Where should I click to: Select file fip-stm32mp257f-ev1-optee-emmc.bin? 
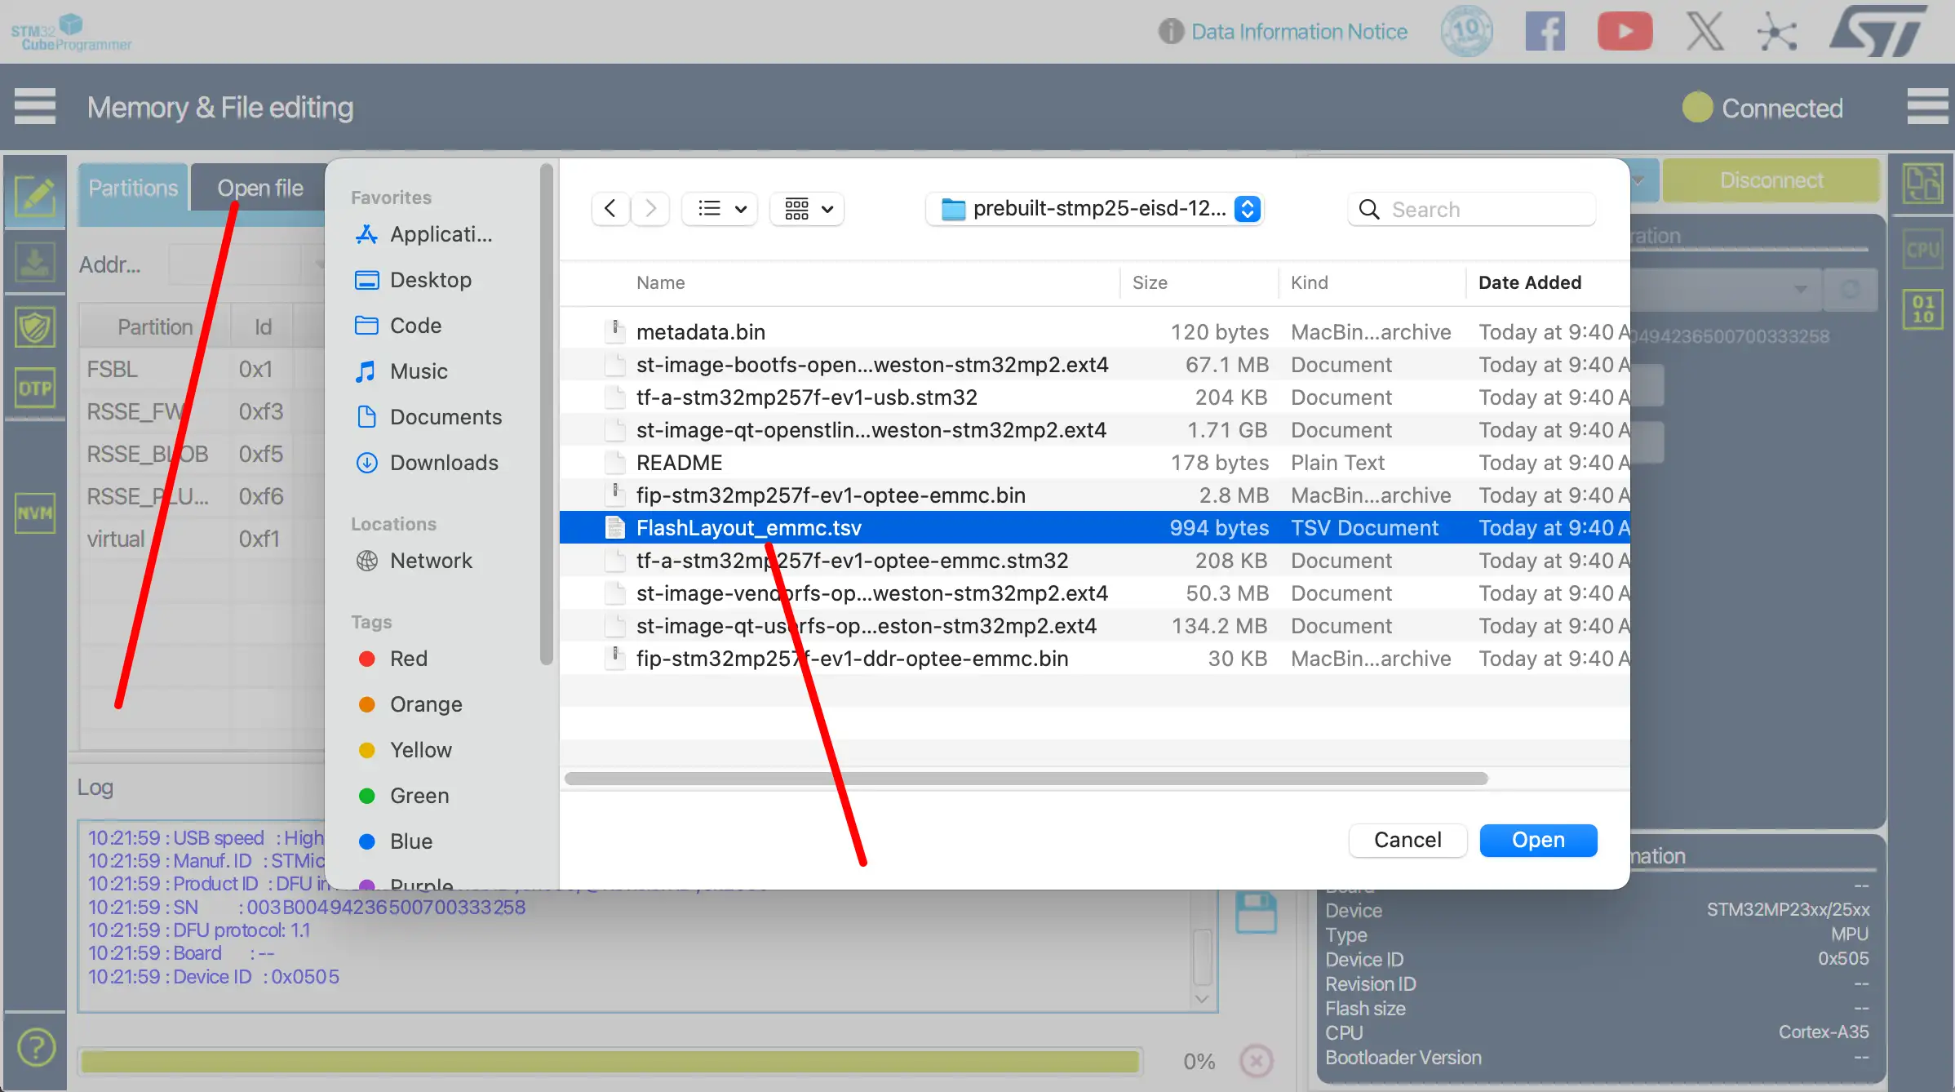click(1095, 495)
